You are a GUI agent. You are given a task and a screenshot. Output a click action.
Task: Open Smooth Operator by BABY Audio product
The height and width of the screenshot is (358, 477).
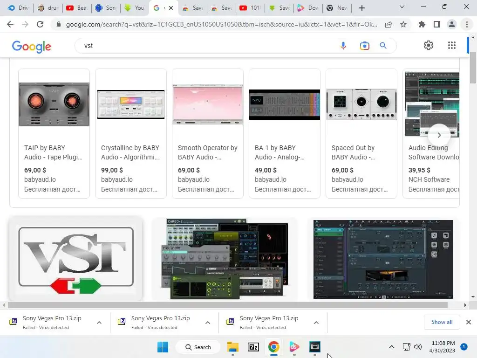(208, 133)
